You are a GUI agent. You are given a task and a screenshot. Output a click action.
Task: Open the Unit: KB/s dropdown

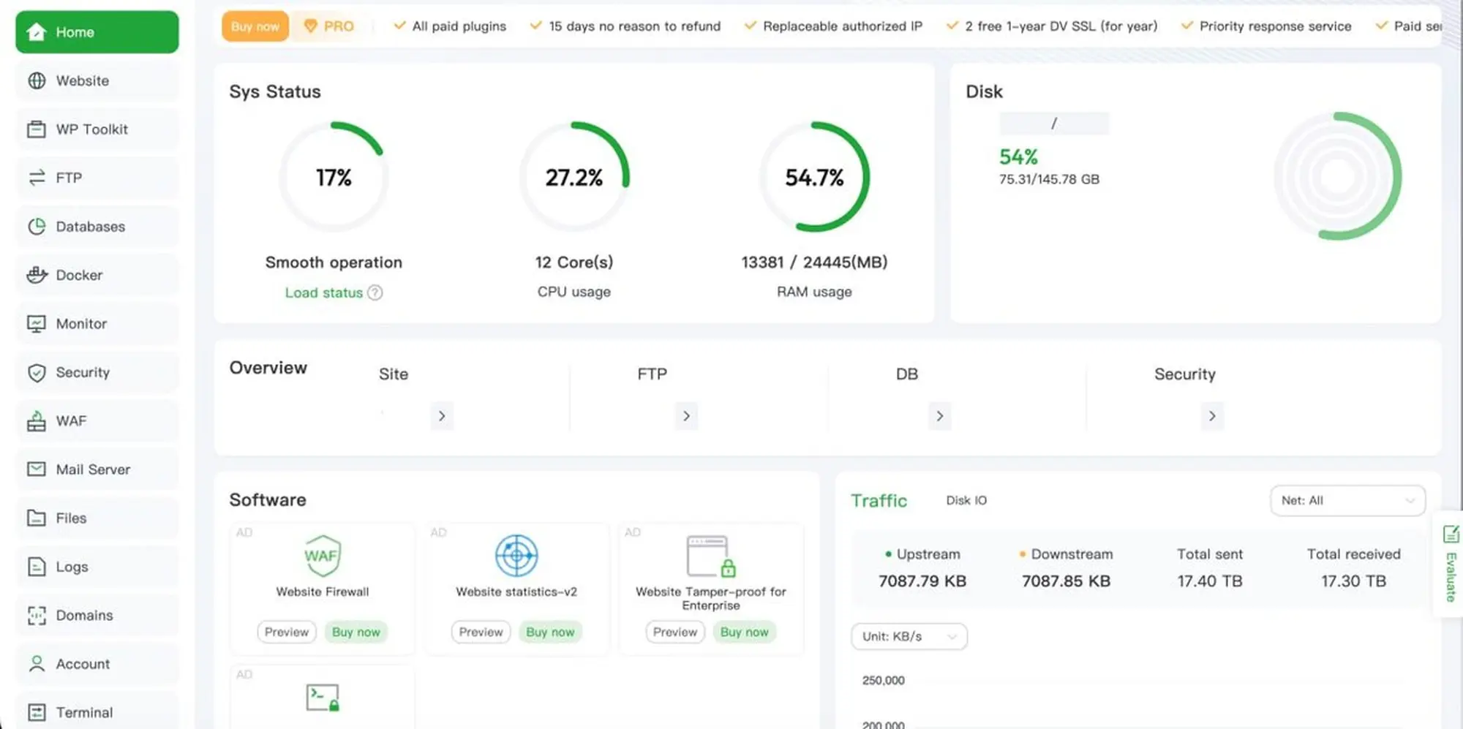pos(909,636)
